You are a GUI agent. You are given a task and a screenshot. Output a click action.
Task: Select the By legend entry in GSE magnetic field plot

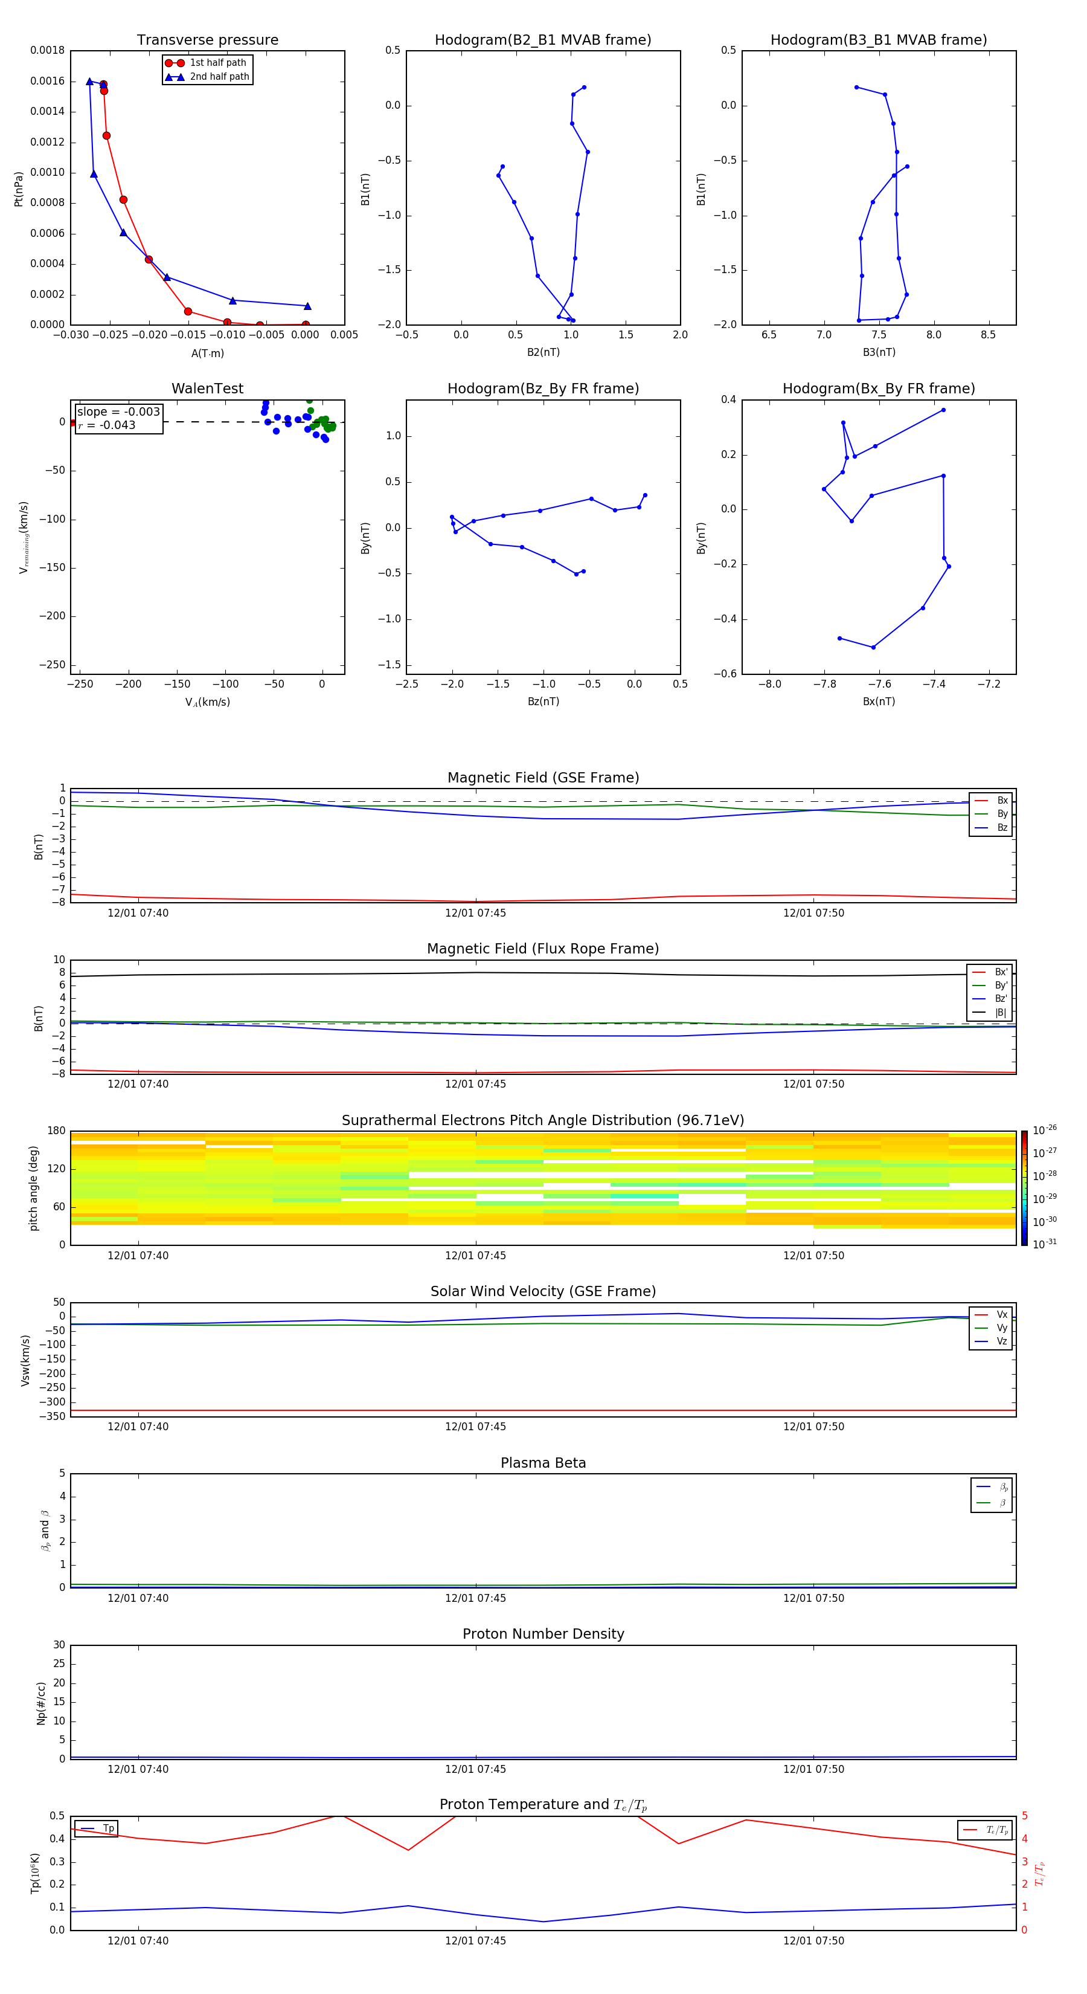click(x=992, y=813)
